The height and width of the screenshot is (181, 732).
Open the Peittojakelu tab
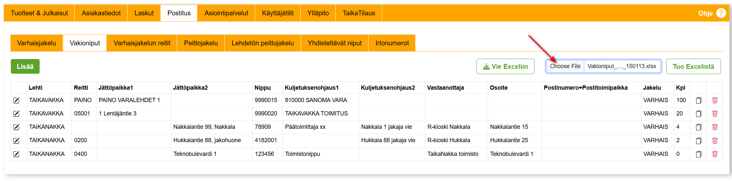[201, 43]
